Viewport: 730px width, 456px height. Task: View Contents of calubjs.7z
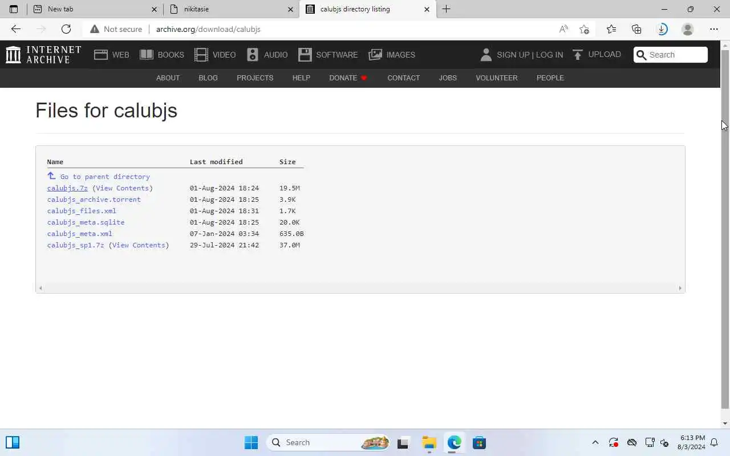[x=122, y=188]
